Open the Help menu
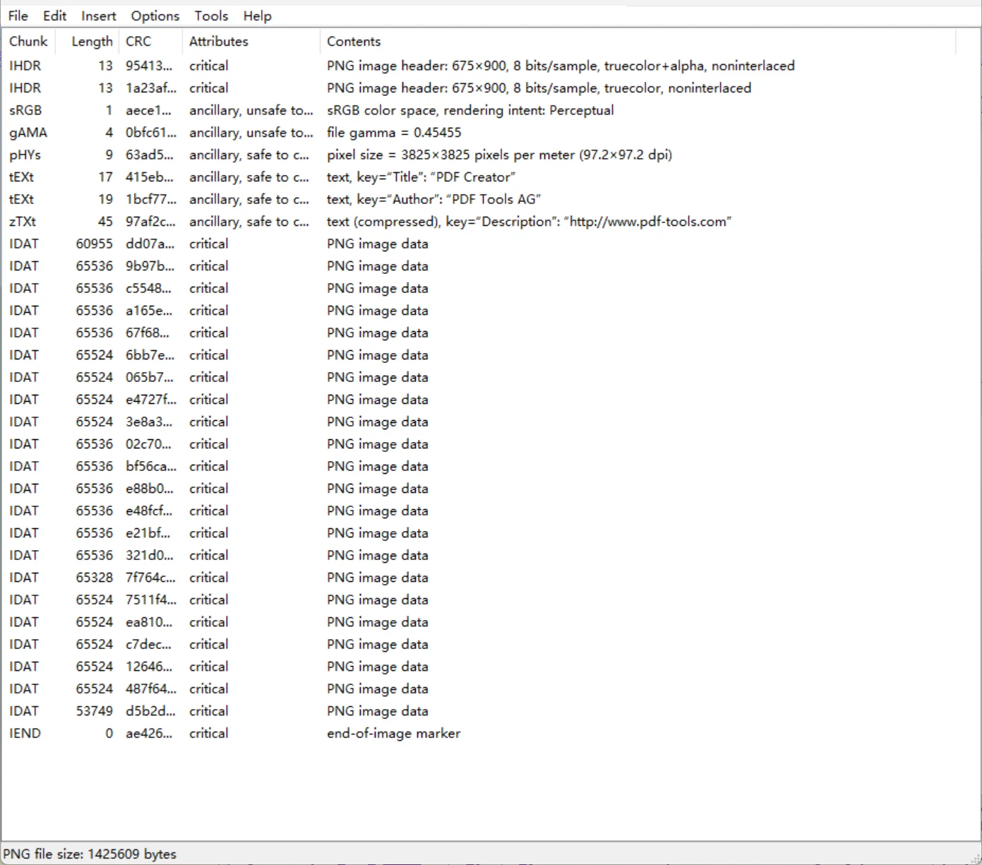The image size is (982, 865). coord(257,16)
